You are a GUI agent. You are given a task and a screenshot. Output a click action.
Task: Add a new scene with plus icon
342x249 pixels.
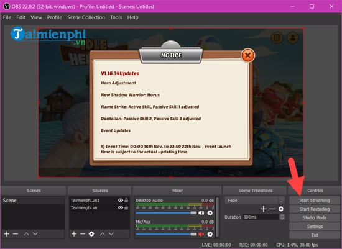click(7, 234)
